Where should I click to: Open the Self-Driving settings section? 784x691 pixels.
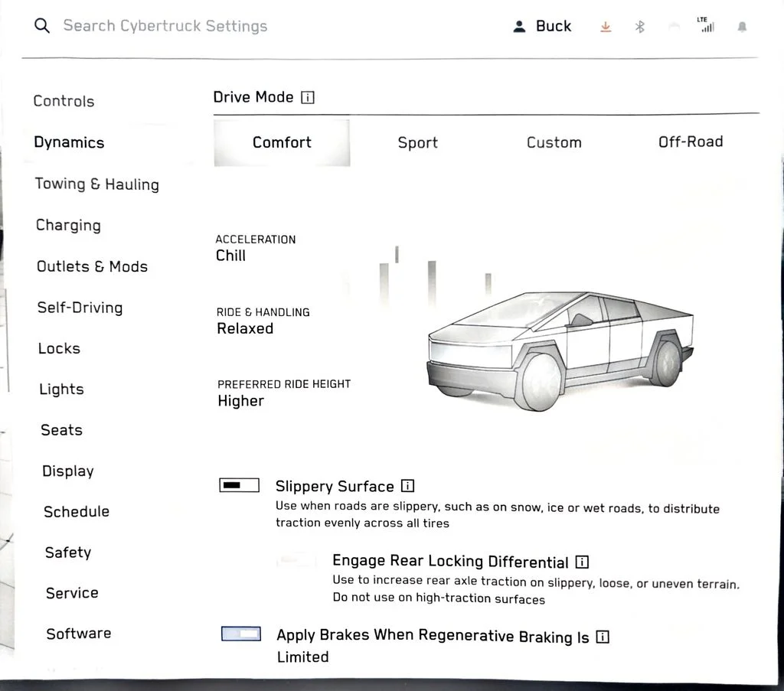click(80, 308)
